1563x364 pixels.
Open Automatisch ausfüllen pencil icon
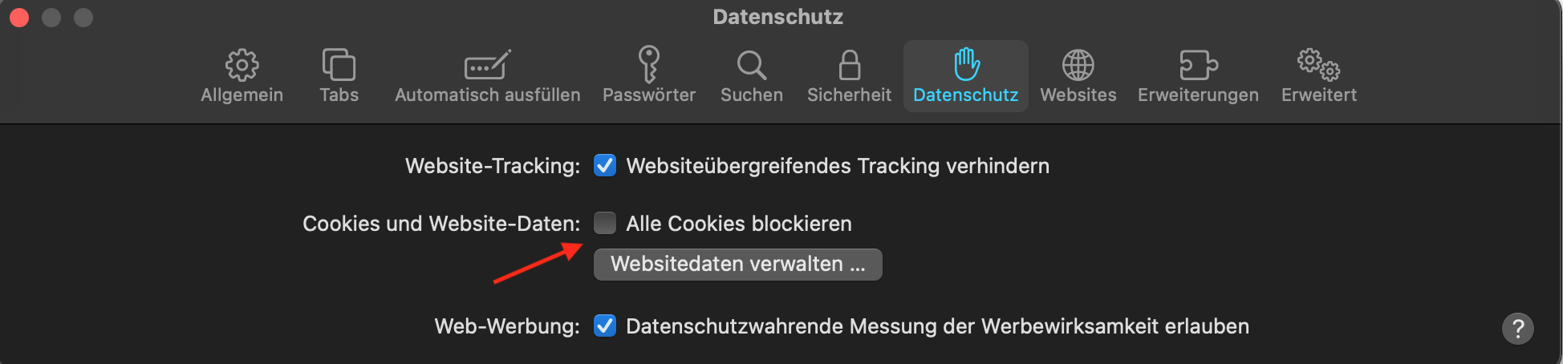point(487,65)
